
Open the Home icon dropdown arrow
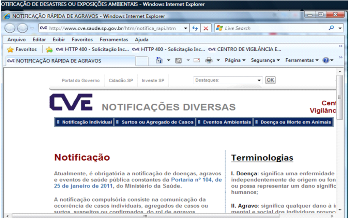pos(168,60)
